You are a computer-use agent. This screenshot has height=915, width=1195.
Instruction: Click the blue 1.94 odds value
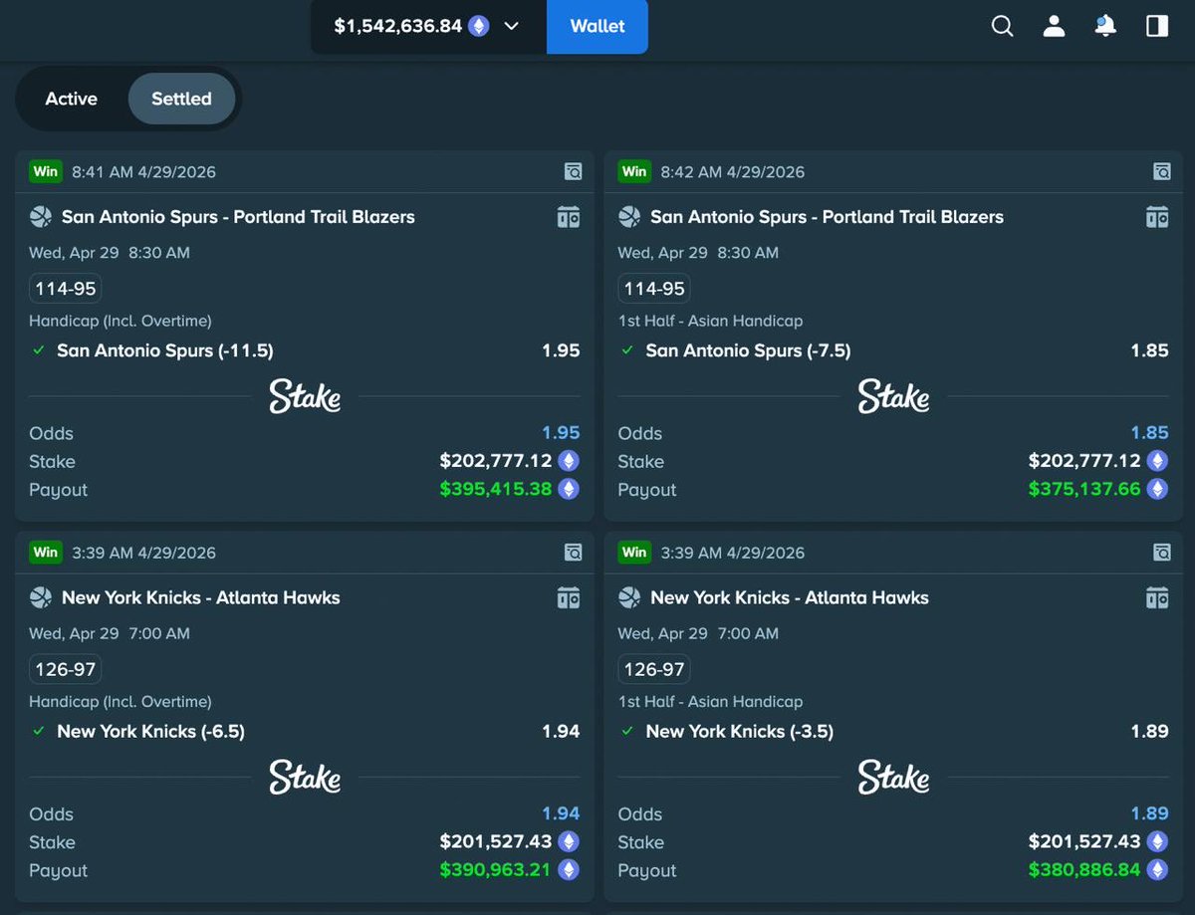(561, 813)
